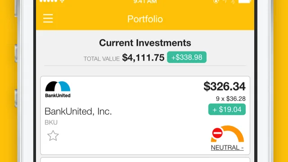Tap the Wi-Fi icon in status bar
The height and width of the screenshot is (162, 288).
pos(62,1)
